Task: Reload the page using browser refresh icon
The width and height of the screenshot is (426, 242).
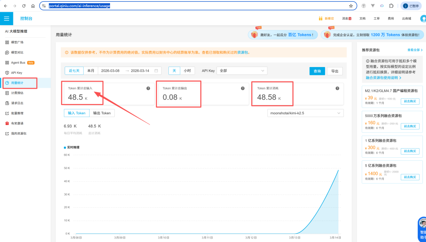Action: [x=24, y=6]
